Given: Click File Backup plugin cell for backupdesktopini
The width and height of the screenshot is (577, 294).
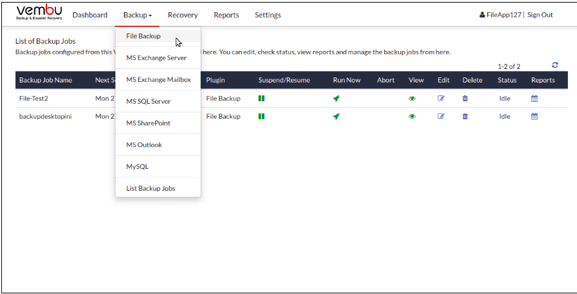Looking at the screenshot, I should [x=223, y=117].
